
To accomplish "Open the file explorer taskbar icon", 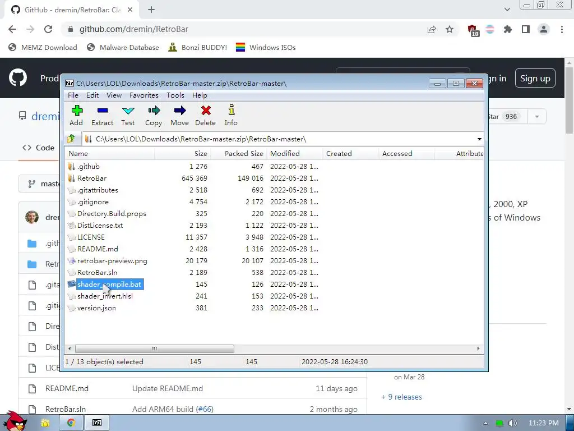I will pyautogui.click(x=45, y=423).
